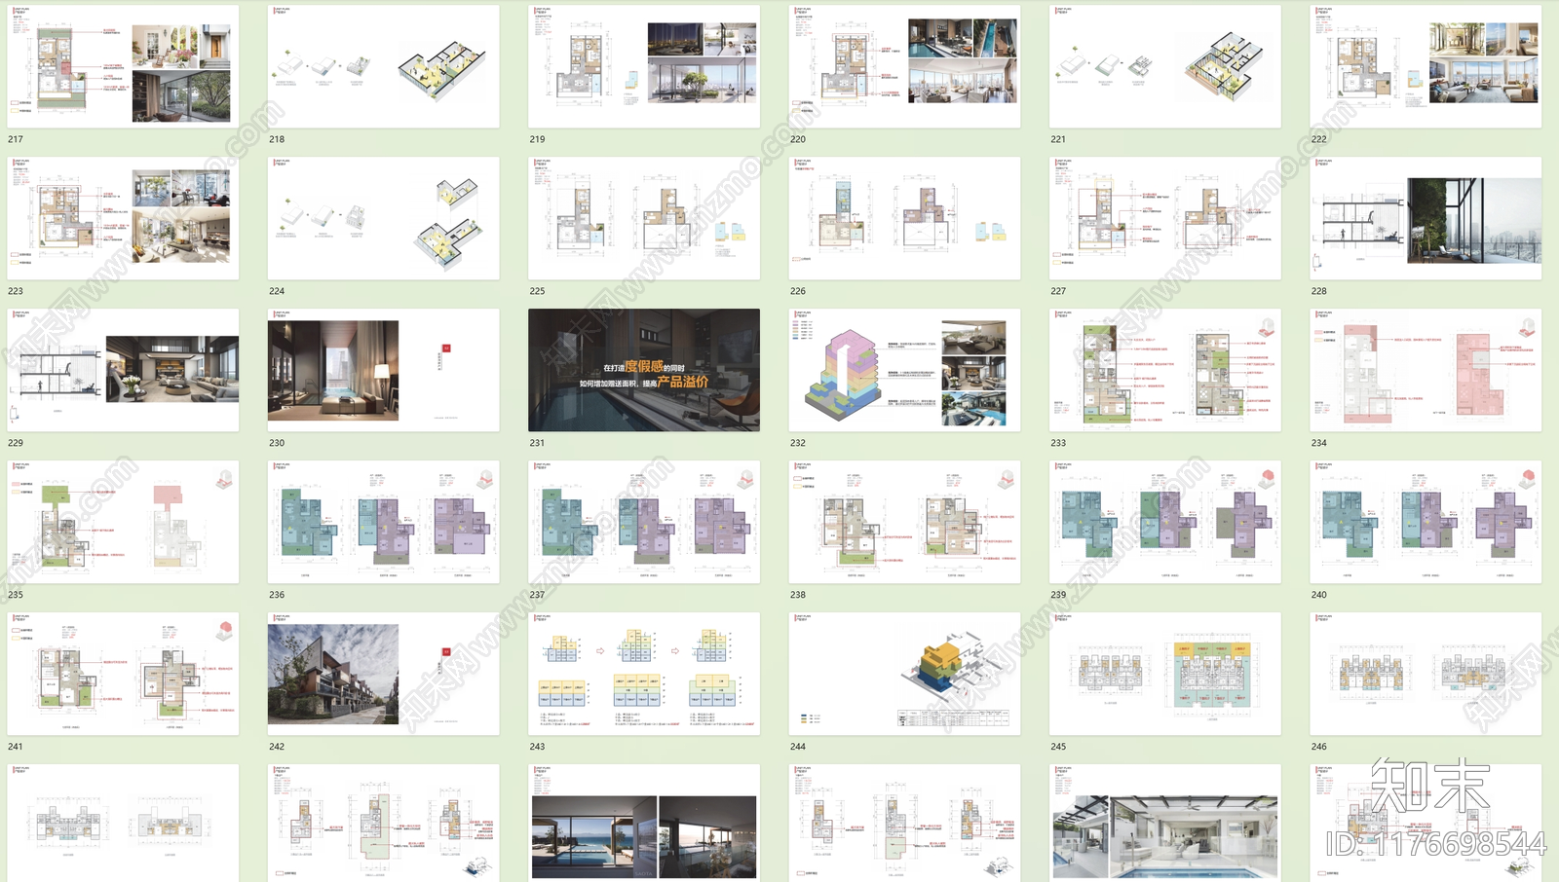The image size is (1559, 882).
Task: Click page thumbnail 243
Action: coord(644,674)
